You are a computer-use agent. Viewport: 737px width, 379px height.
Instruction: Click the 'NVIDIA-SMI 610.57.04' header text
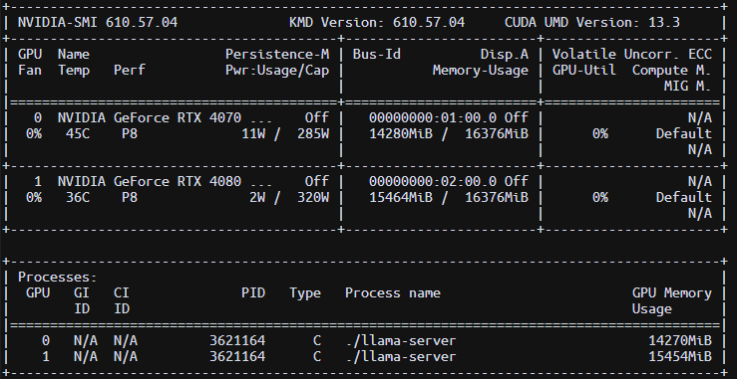[98, 23]
